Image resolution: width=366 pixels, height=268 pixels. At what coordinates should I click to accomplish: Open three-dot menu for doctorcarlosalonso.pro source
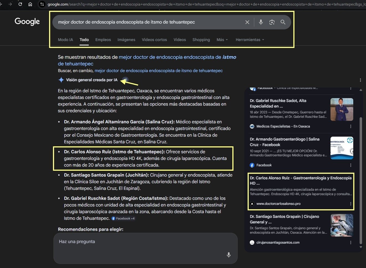351,204
